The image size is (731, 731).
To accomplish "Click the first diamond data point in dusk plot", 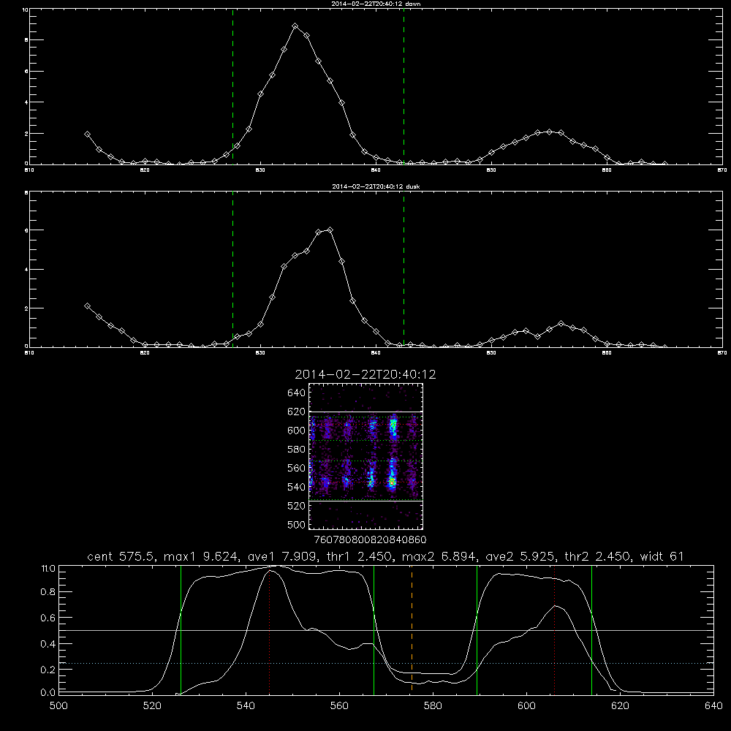I will (x=87, y=306).
